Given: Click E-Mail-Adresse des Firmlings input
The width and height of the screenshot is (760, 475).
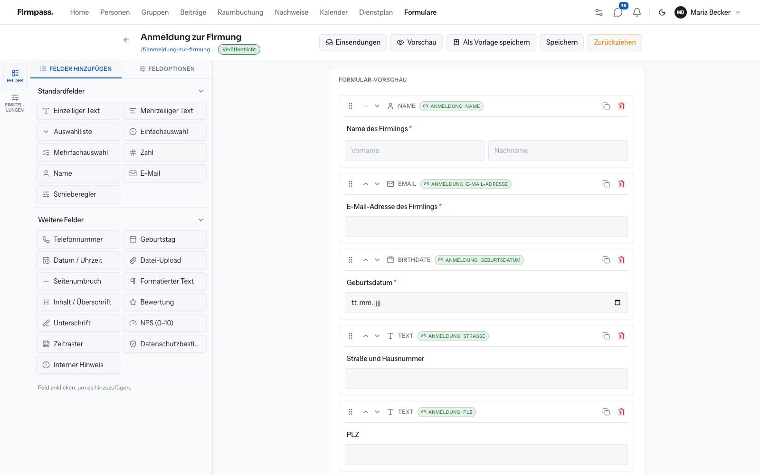Looking at the screenshot, I should (486, 227).
